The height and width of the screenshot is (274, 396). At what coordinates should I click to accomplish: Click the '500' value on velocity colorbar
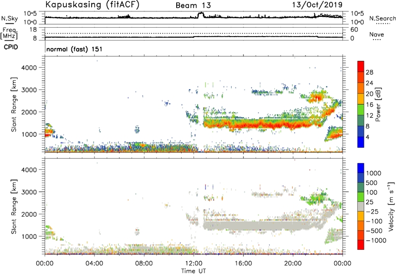(x=372, y=183)
